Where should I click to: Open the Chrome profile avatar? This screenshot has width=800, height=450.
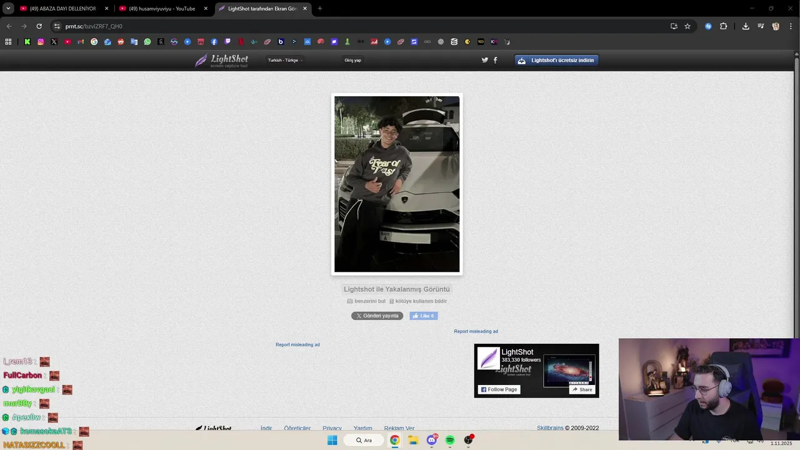pyautogui.click(x=776, y=26)
